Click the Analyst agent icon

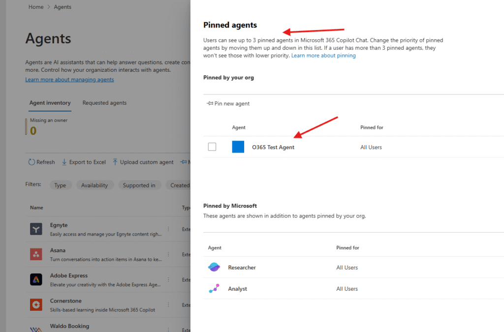click(x=214, y=289)
